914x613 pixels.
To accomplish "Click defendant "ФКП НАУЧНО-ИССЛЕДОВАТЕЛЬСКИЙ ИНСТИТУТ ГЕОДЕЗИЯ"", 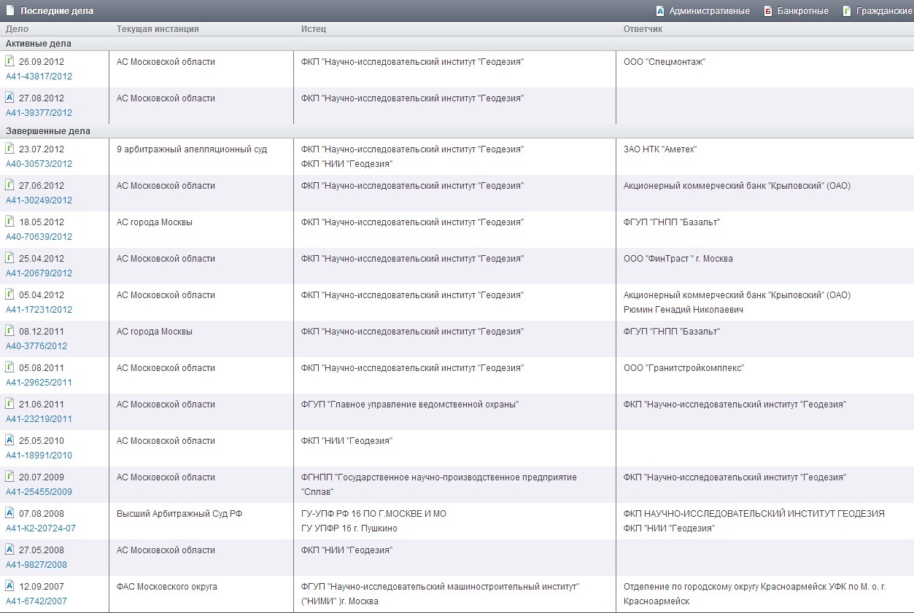I will [754, 514].
